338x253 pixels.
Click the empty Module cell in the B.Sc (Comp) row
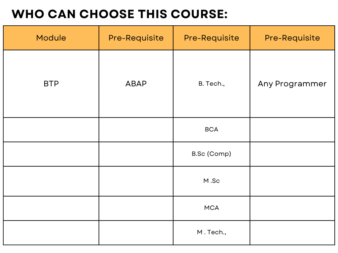click(51, 154)
